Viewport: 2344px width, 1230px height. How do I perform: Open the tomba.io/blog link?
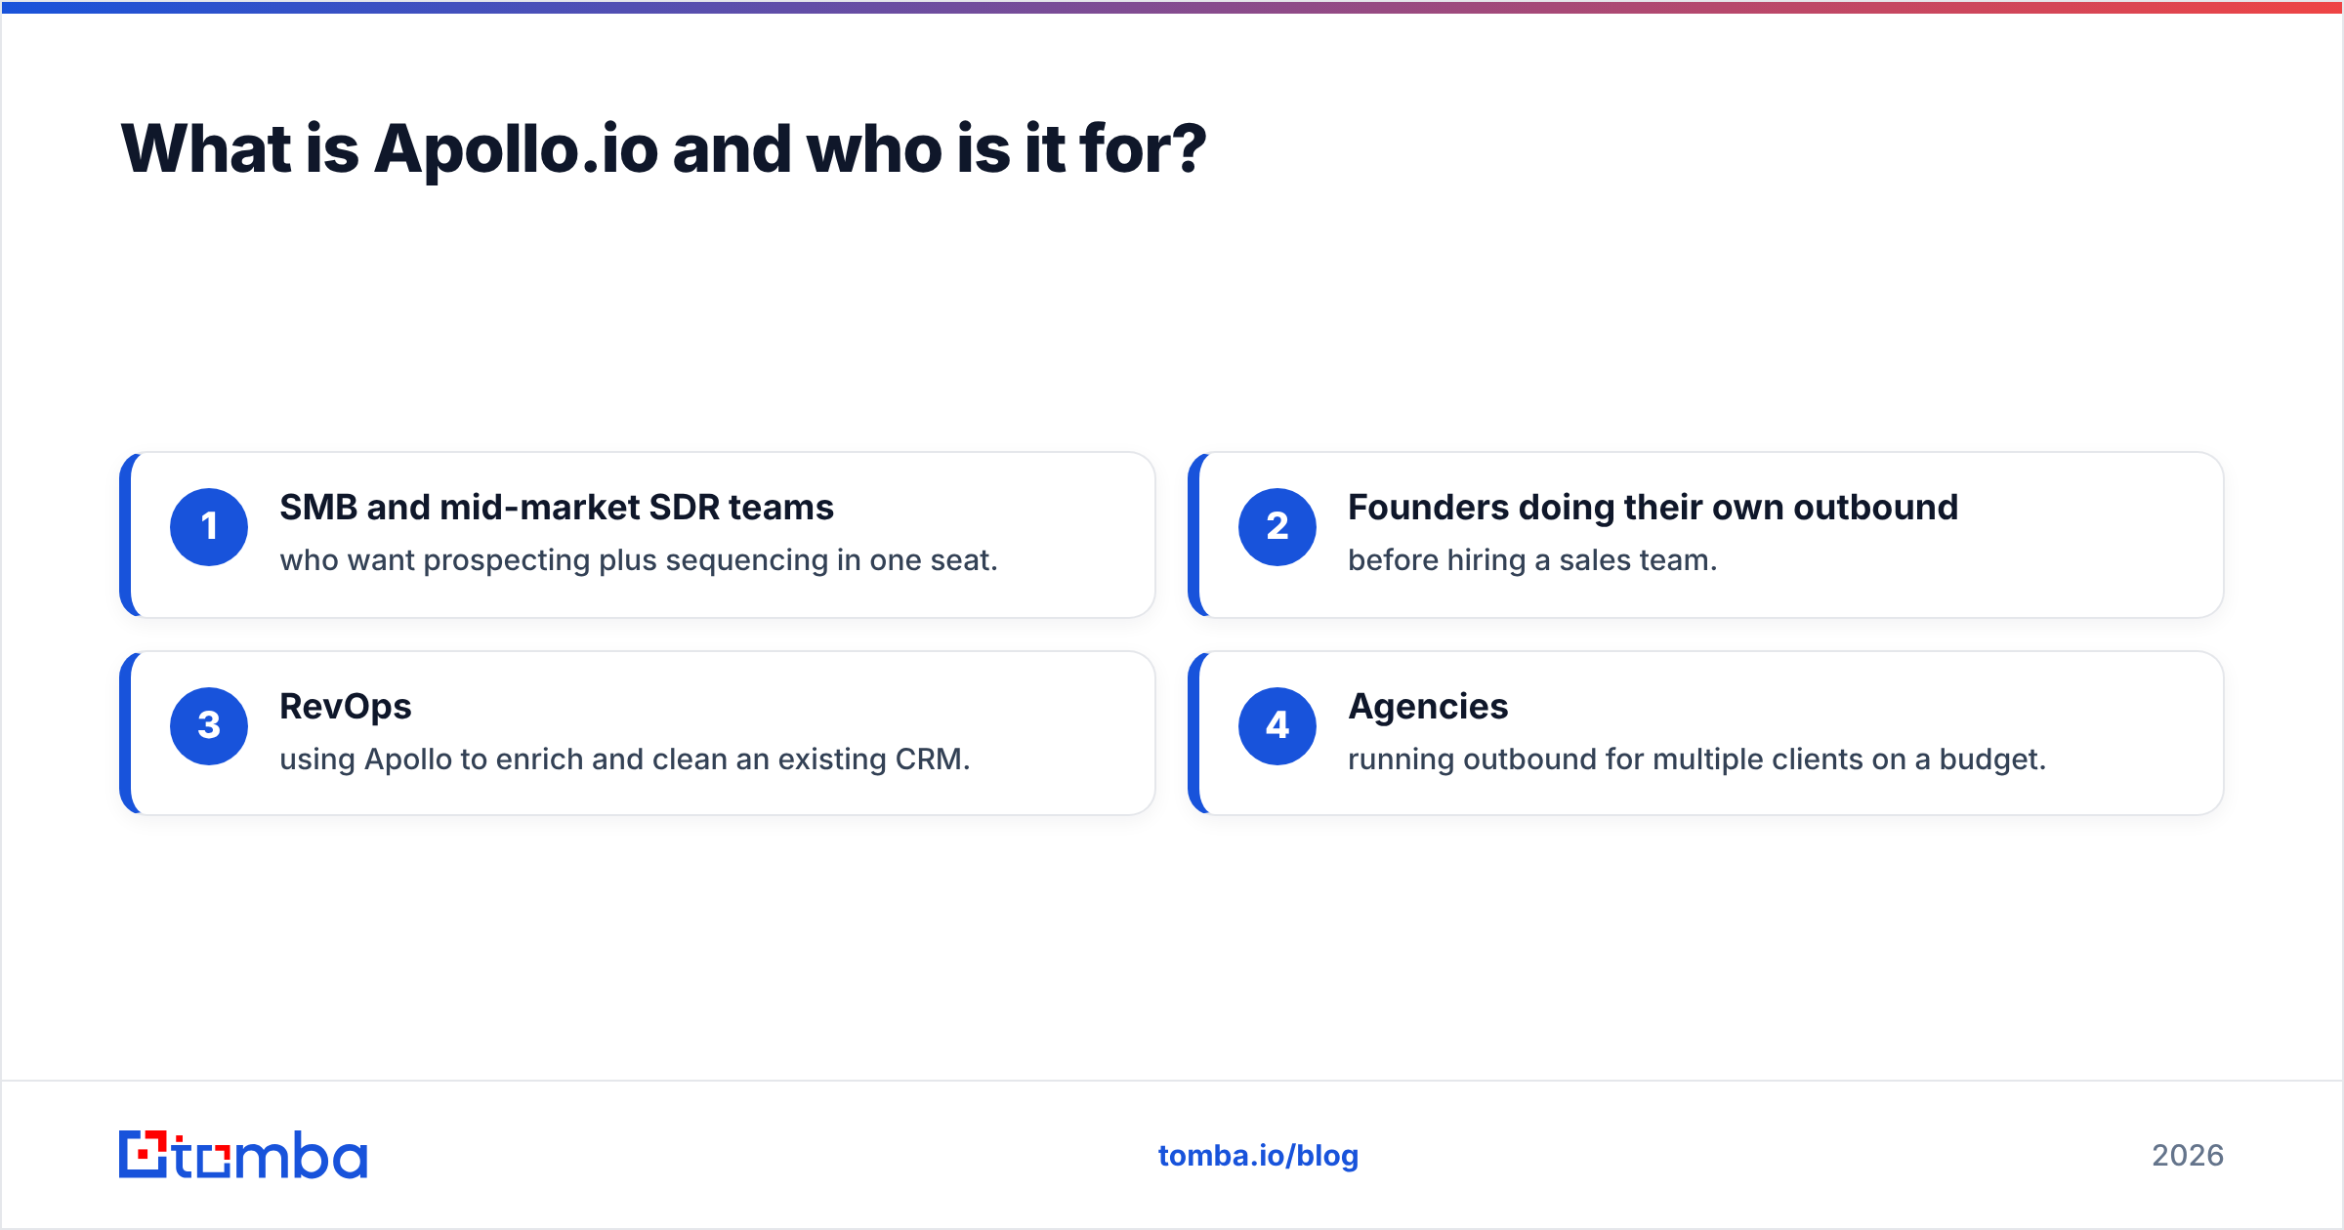coord(1258,1156)
